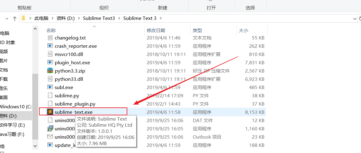
Task: Click the crash_reporter.exe application icon
Action: (50, 46)
